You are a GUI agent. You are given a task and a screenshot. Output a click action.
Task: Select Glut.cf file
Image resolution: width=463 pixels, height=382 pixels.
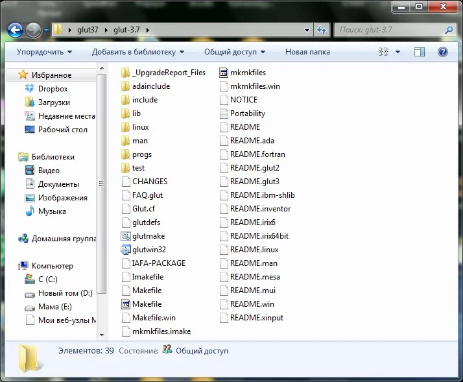138,209
